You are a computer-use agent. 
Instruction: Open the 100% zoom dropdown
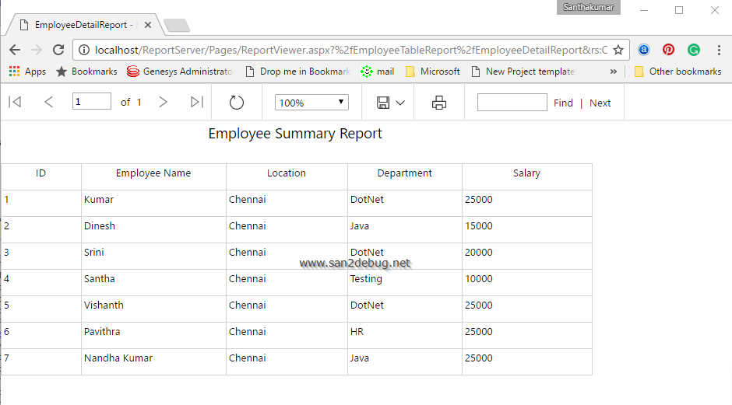click(x=311, y=103)
